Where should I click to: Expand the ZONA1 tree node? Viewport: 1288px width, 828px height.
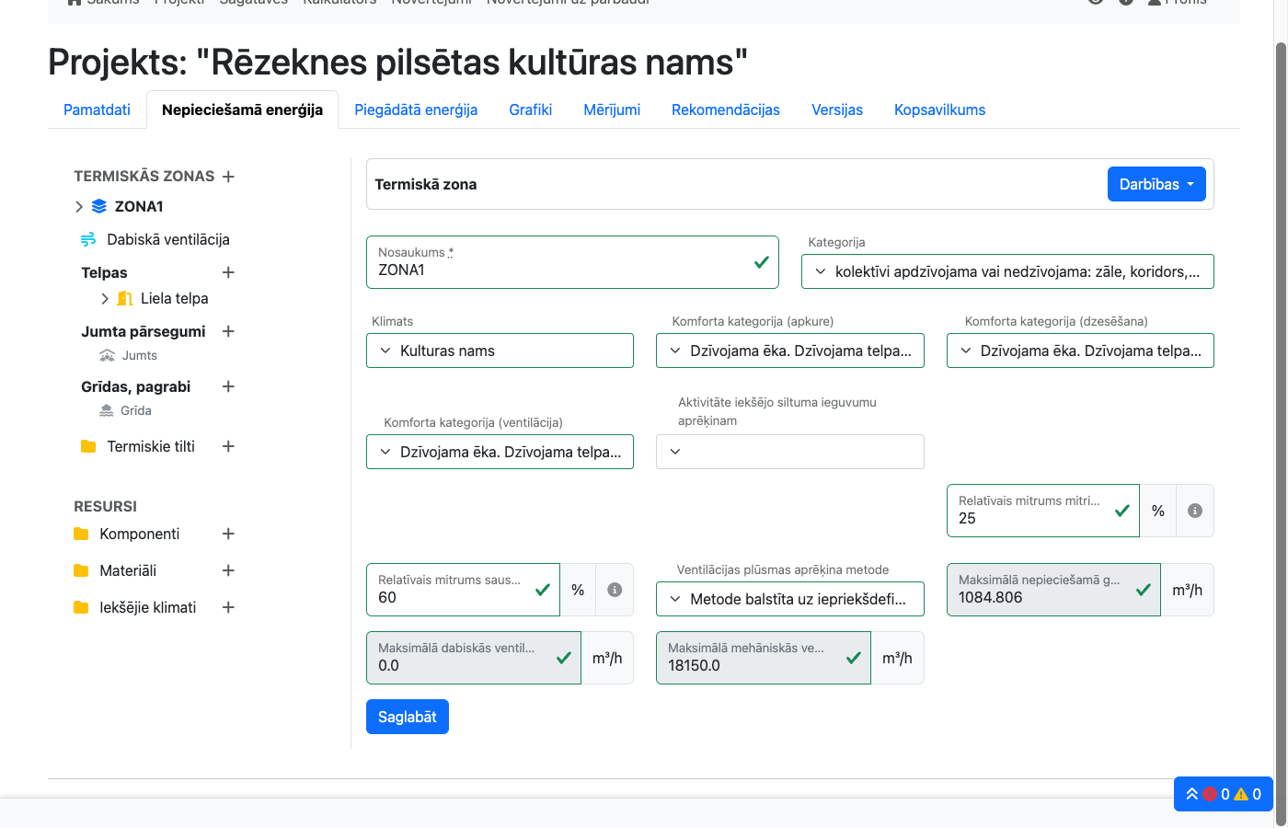79,206
